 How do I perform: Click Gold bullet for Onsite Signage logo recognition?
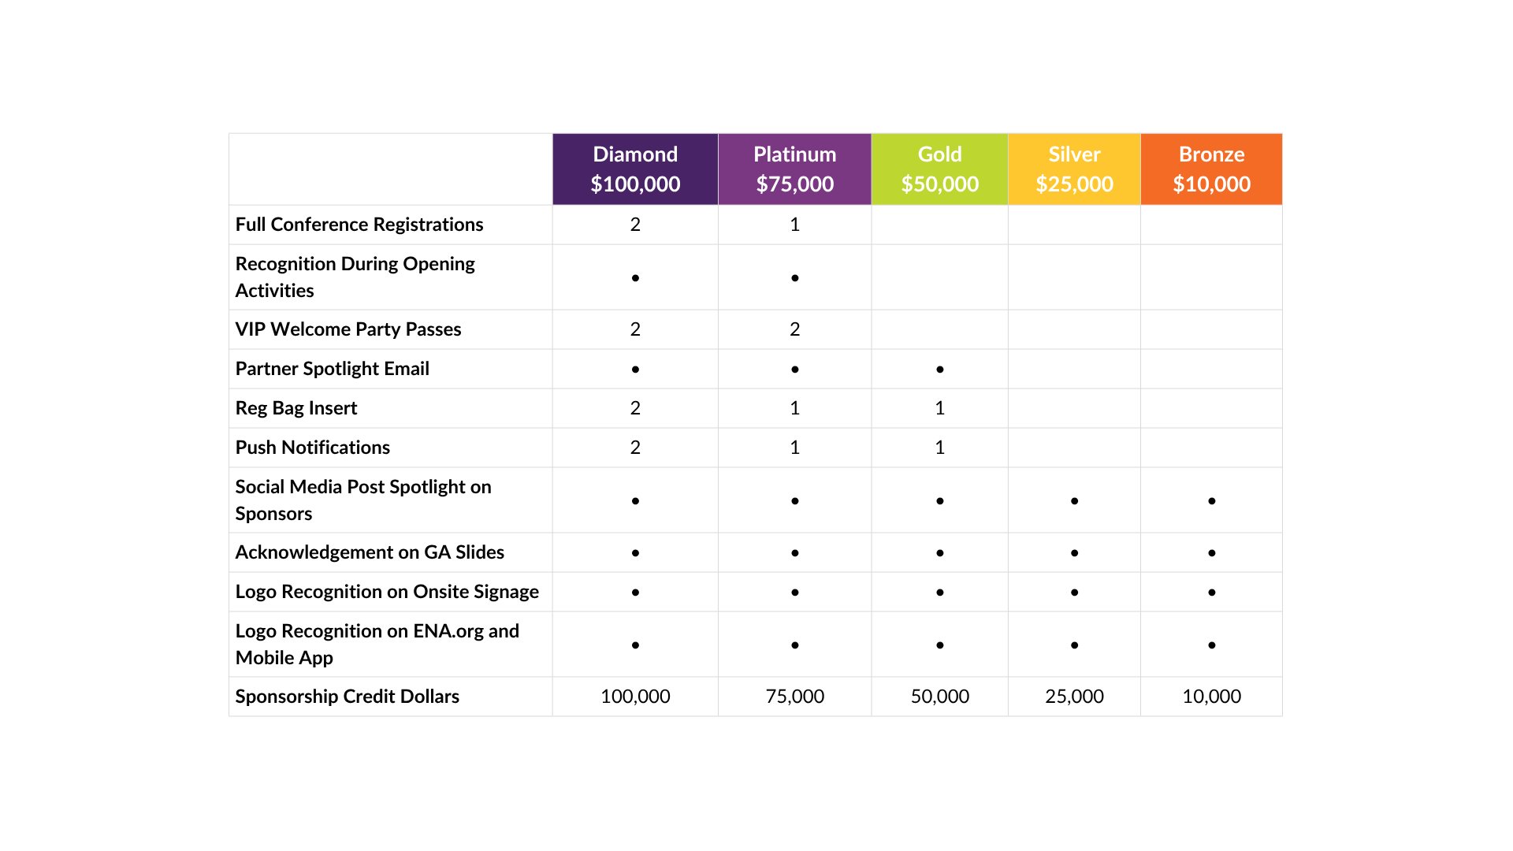click(x=939, y=593)
